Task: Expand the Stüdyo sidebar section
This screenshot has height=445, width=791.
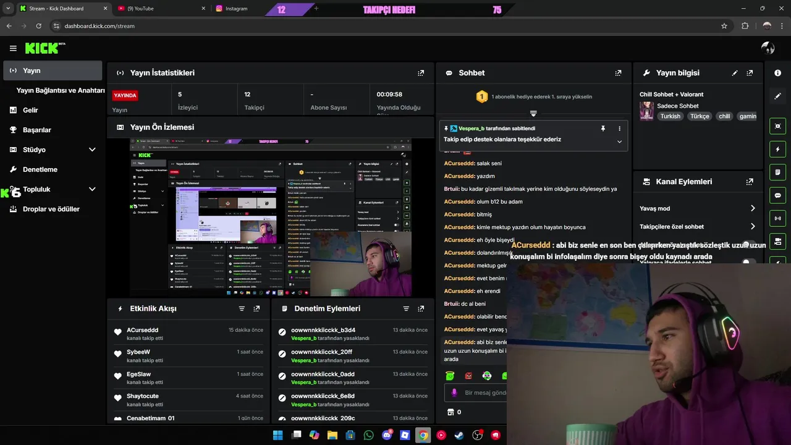Action: click(x=92, y=150)
